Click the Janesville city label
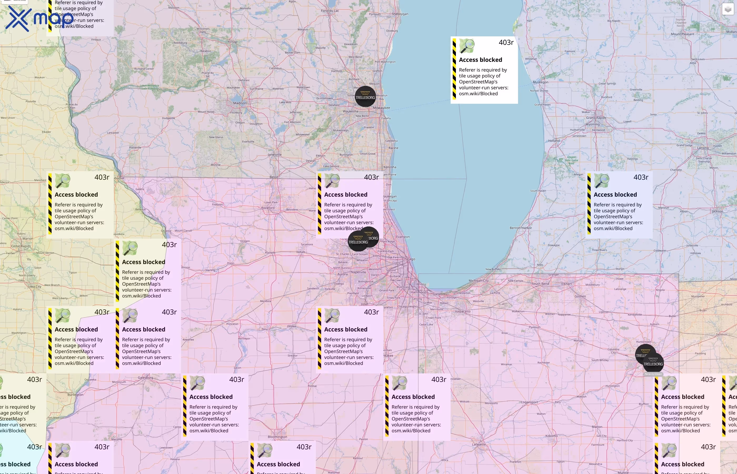This screenshot has height=474, width=737. [275, 155]
